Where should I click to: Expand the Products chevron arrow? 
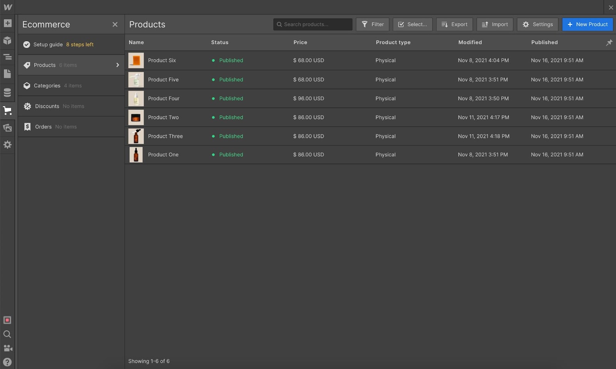point(118,65)
